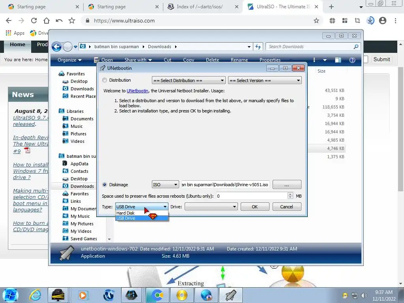Open the UNetbootin hyperlink
Image resolution: width=404 pixels, height=303 pixels.
(137, 91)
